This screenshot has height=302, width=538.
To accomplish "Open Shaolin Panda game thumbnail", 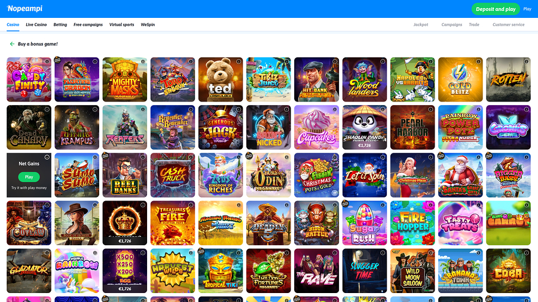I will click(365, 127).
